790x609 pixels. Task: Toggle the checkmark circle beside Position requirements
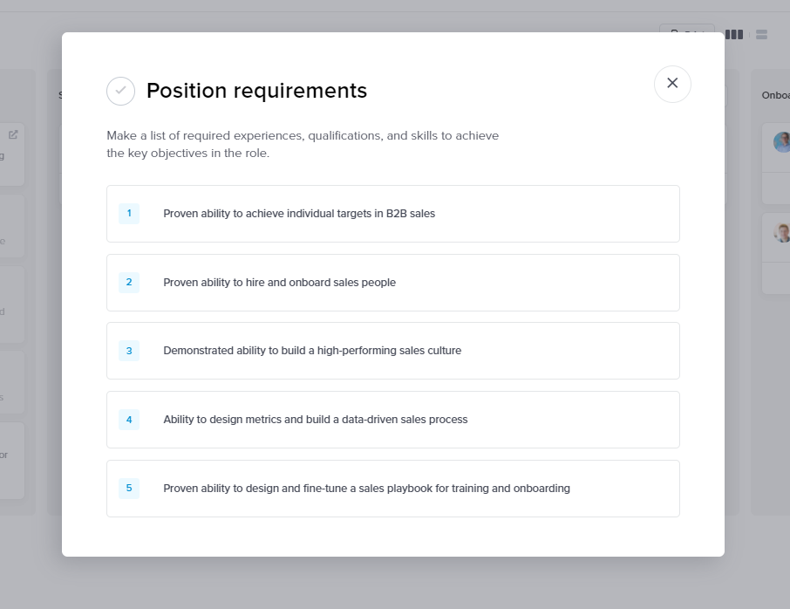pyautogui.click(x=121, y=92)
